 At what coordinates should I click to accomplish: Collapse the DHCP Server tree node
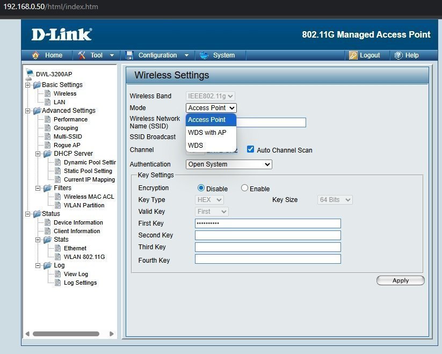(x=39, y=154)
